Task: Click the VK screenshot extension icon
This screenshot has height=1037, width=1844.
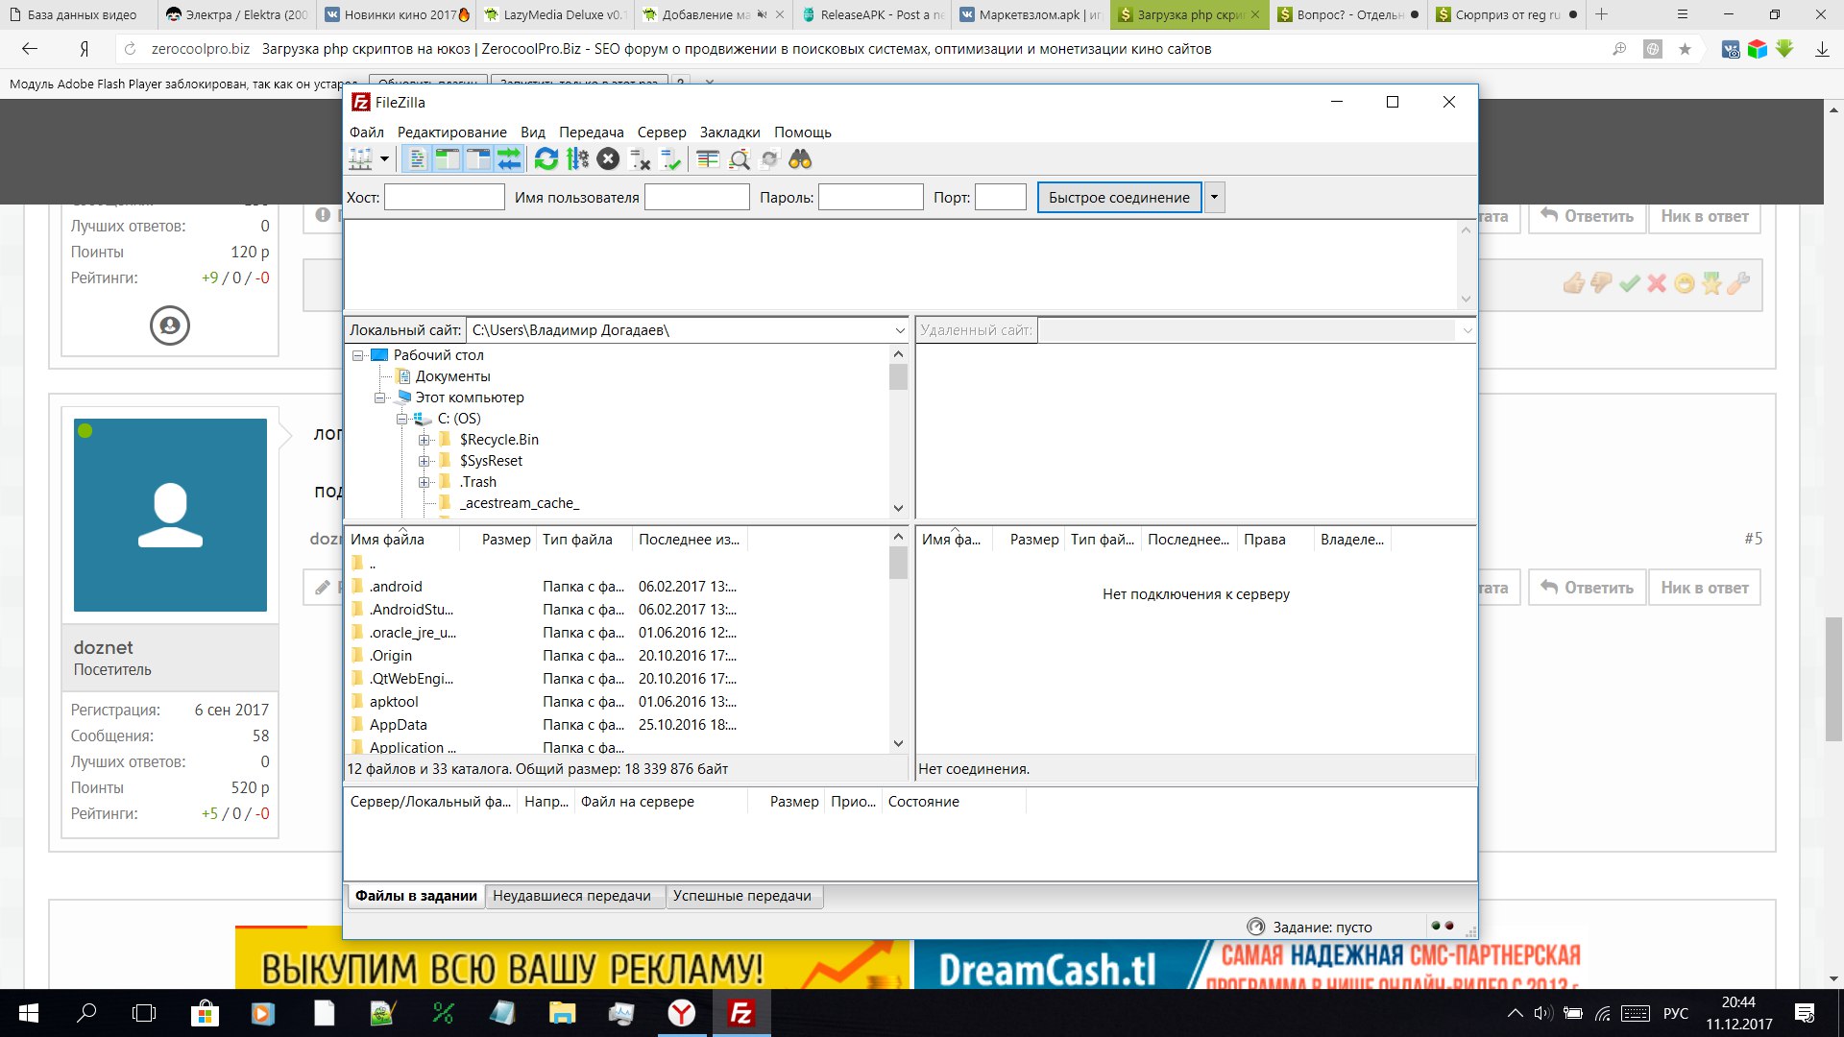Action: [x=1731, y=49]
